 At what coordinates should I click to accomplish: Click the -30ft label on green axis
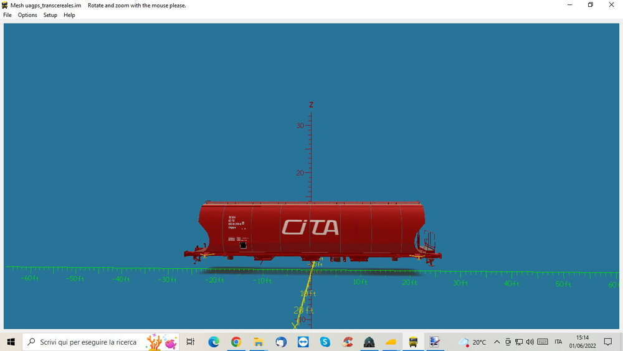coord(167,279)
